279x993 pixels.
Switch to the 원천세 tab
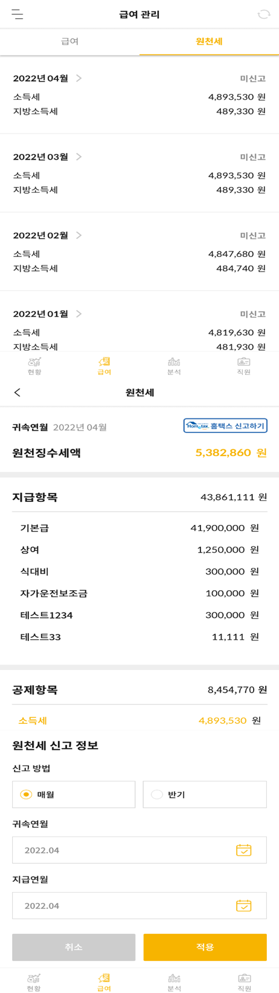point(209,42)
